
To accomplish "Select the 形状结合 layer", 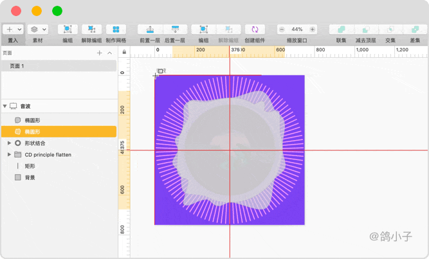I will pos(59,143).
